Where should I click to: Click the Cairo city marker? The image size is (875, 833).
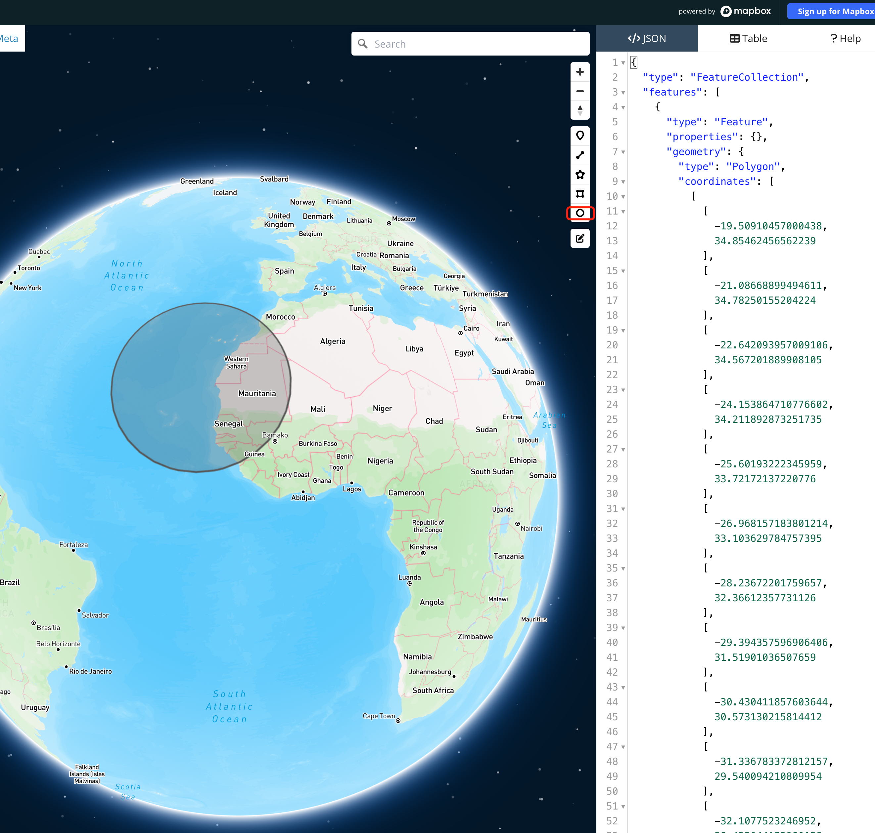click(x=460, y=333)
